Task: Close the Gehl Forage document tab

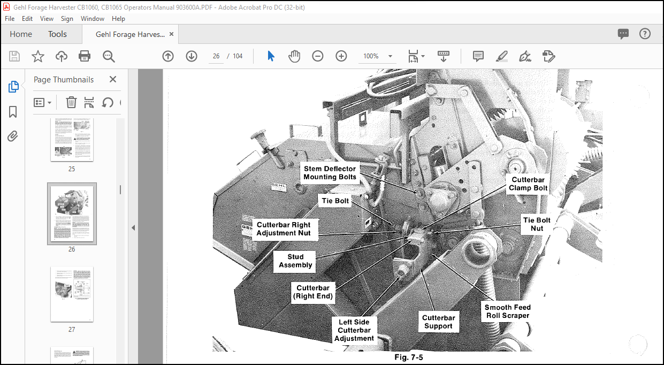Action: coord(172,34)
